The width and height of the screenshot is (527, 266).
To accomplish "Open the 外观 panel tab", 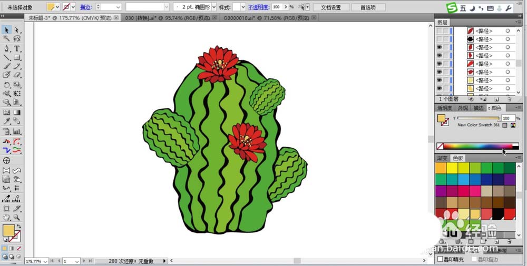I will [463, 108].
